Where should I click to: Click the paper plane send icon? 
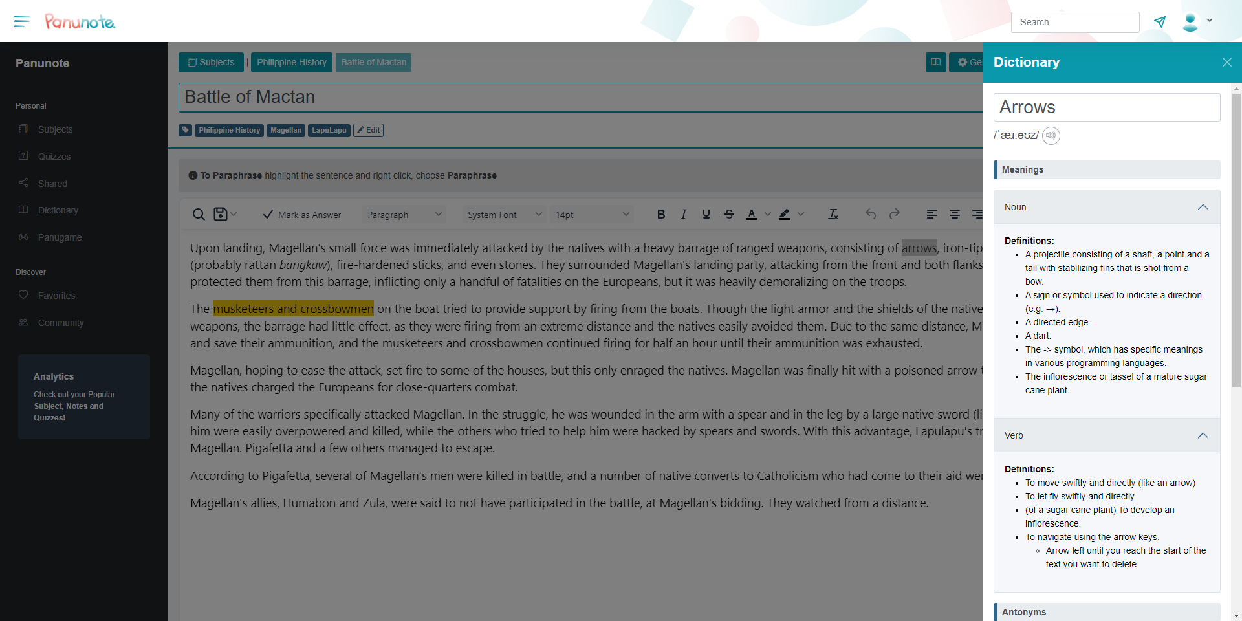click(1160, 22)
